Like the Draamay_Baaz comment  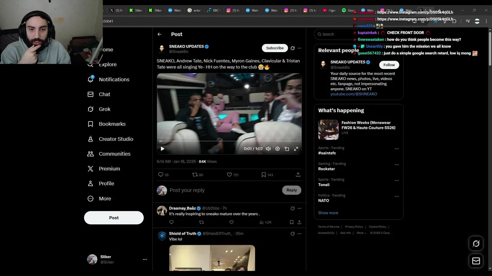coord(231,222)
